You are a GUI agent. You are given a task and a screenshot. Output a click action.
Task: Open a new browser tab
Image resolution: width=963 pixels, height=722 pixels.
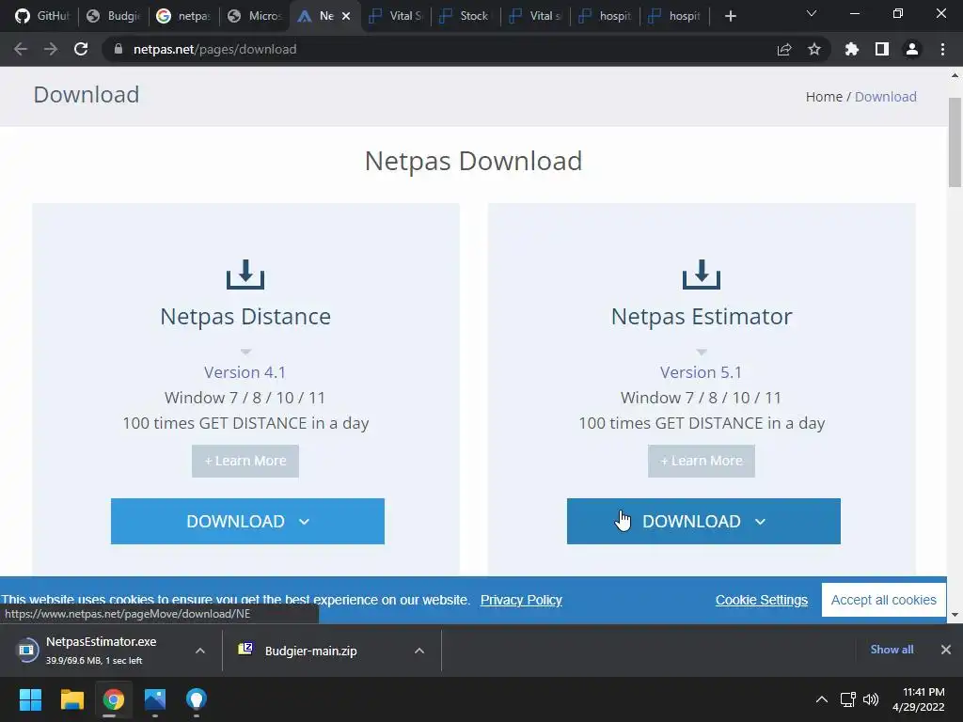pos(730,16)
